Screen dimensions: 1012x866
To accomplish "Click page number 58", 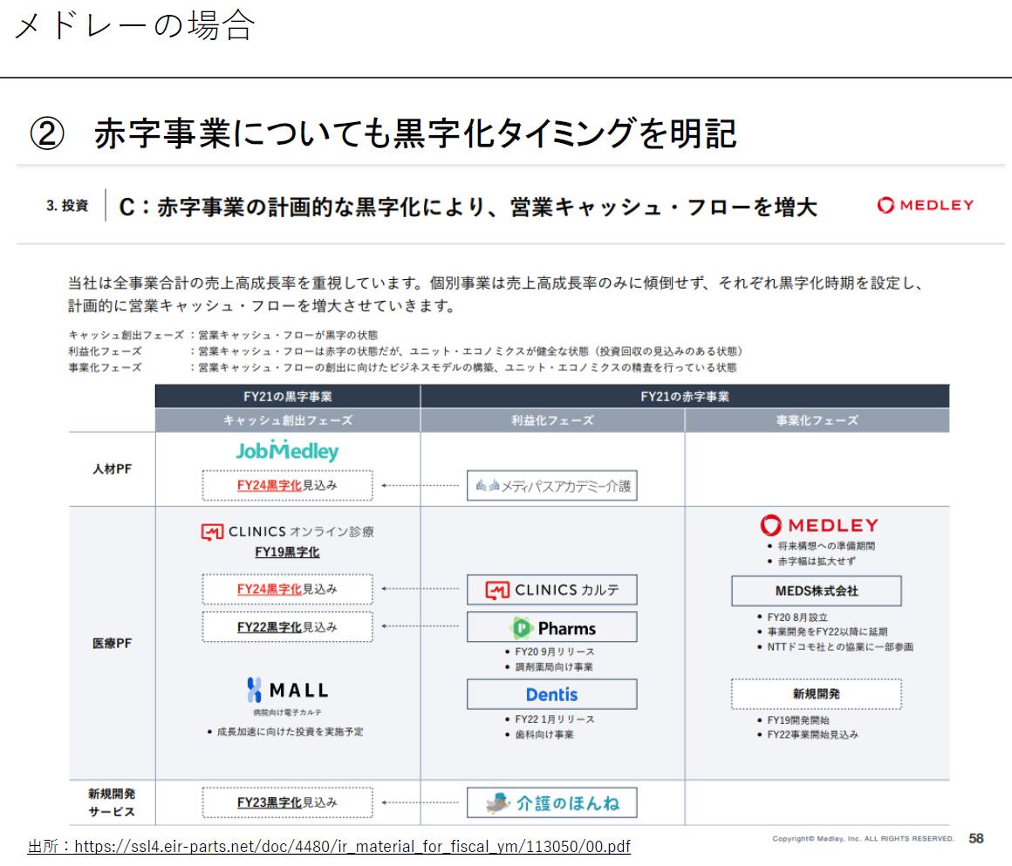I will [x=976, y=838].
